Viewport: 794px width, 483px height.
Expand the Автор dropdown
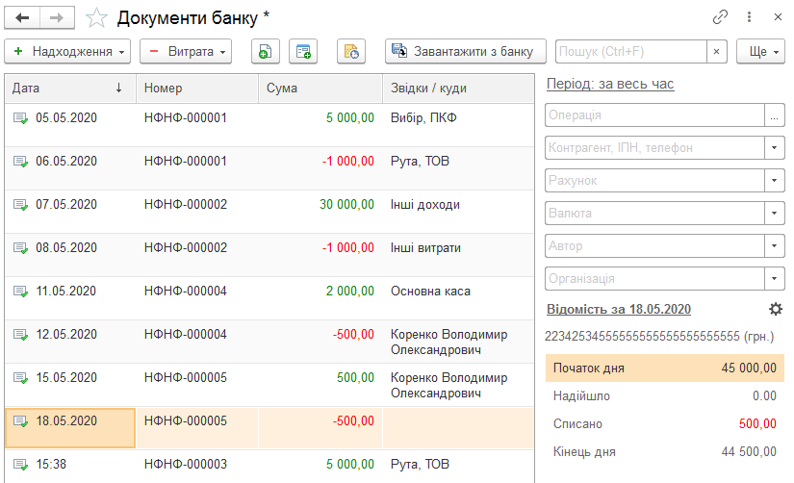click(x=774, y=246)
